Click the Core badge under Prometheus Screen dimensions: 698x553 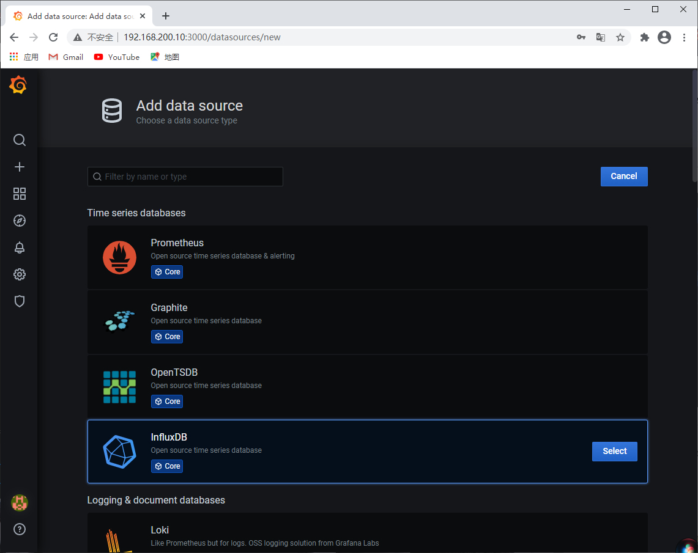point(167,272)
